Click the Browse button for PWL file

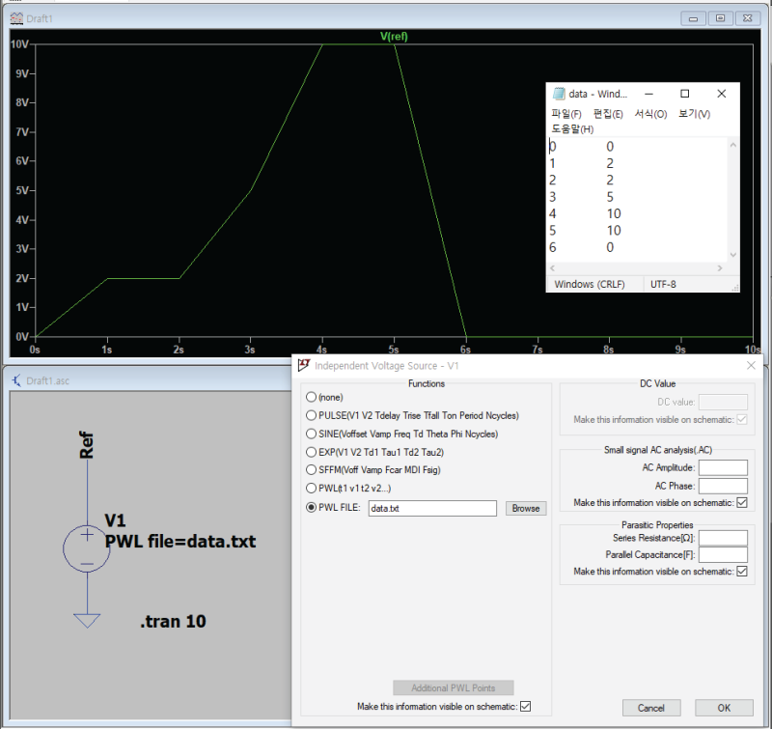coord(525,508)
